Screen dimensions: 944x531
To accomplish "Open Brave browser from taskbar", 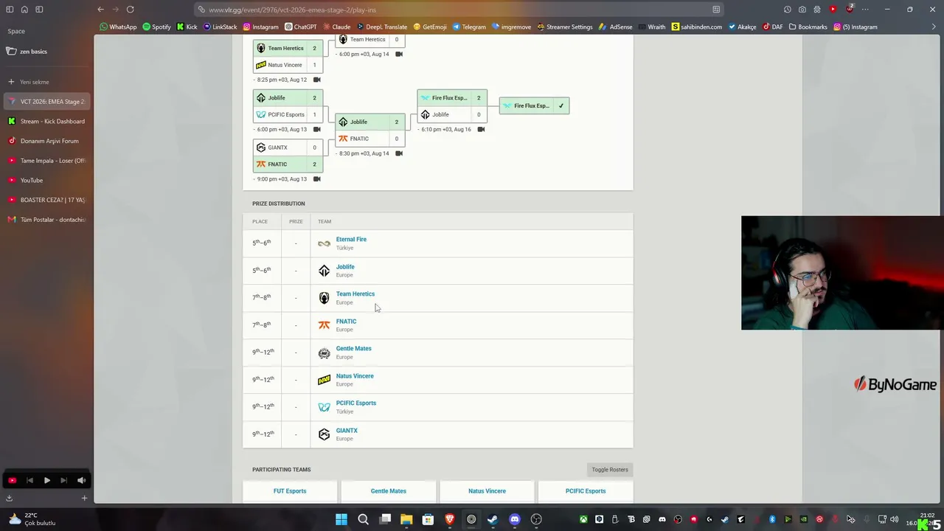I will pos(449,519).
